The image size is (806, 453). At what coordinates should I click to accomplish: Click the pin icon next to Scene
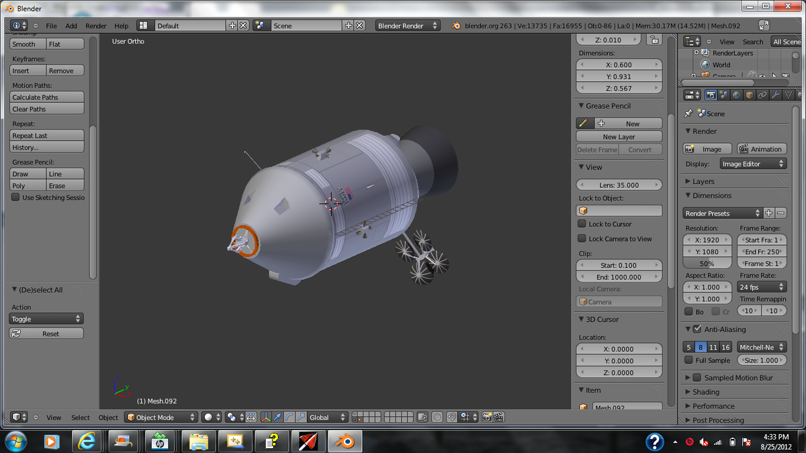[x=688, y=113]
